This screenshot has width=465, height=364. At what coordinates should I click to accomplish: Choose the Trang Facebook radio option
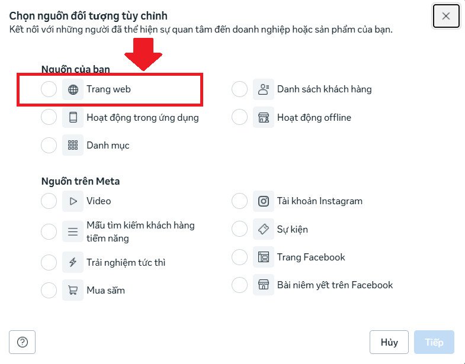point(239,257)
